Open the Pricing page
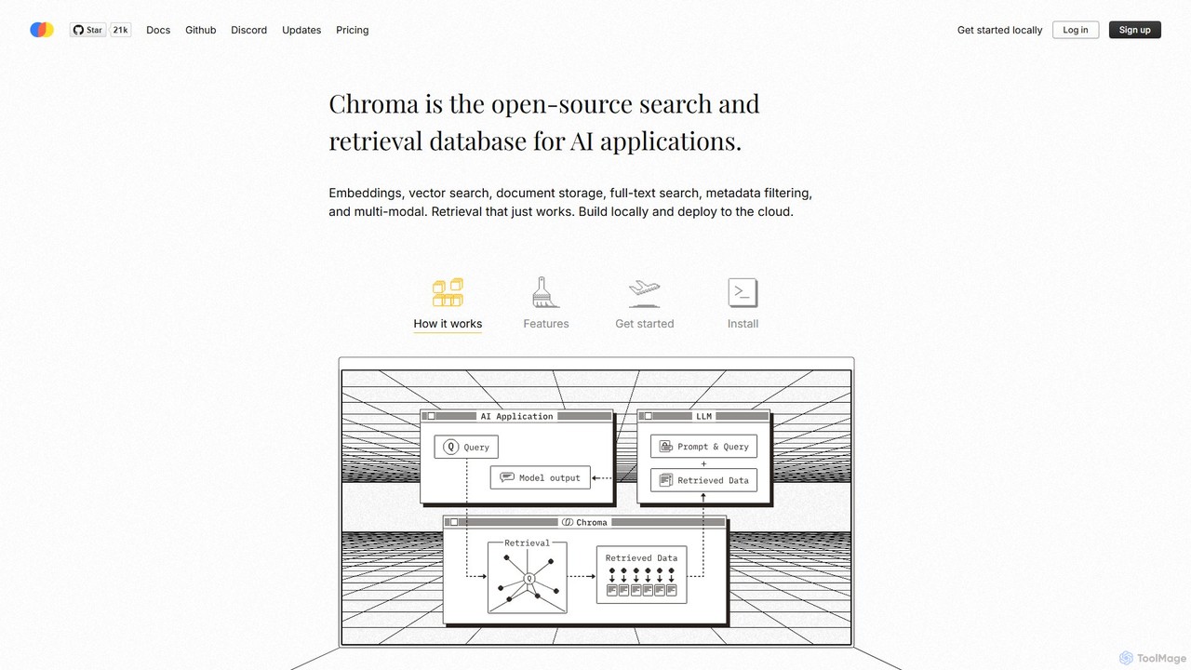The image size is (1191, 670). (x=353, y=30)
